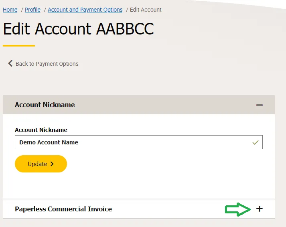Screen dimensions: 286x227
Task: Click the arrow chevron inside Update button
Action: (x=52, y=164)
